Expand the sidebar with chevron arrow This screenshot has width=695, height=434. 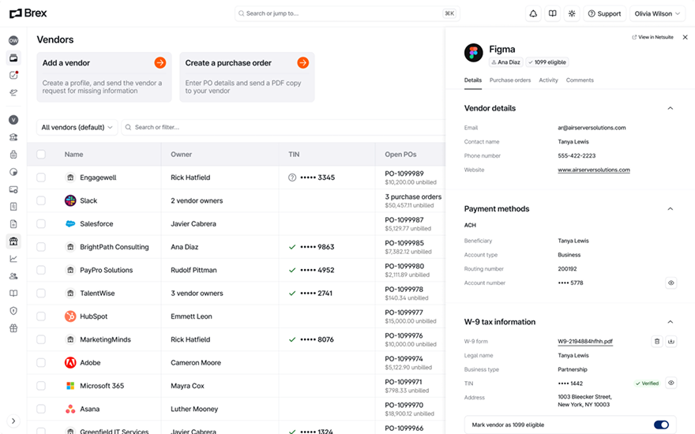(13, 421)
